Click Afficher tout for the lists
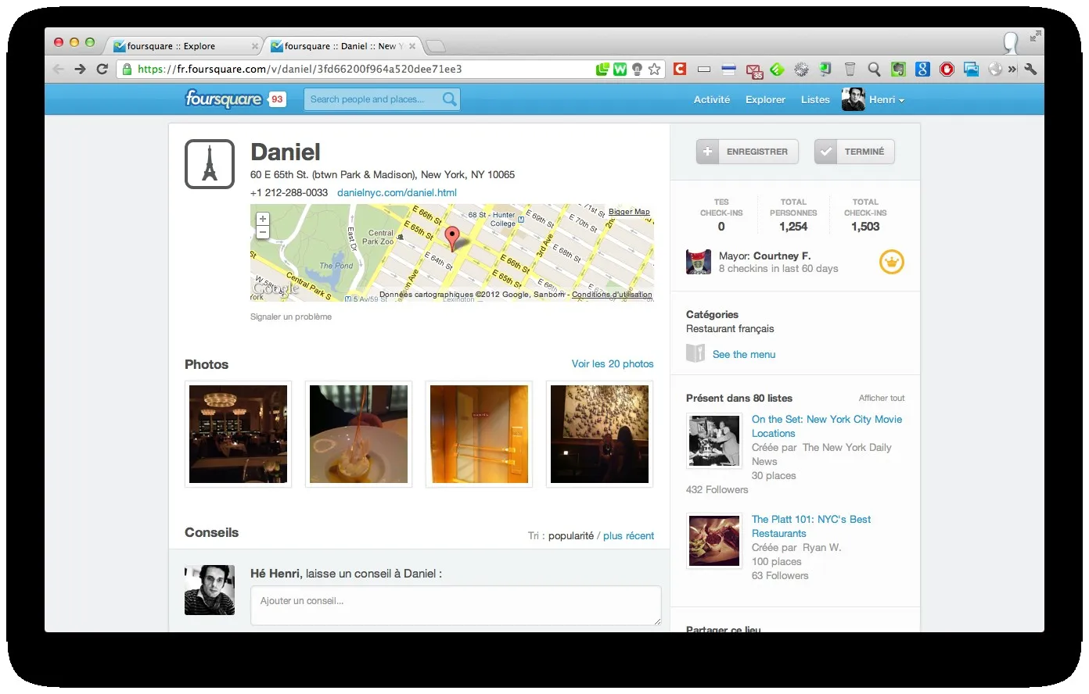This screenshot has height=694, width=1089. (x=882, y=398)
